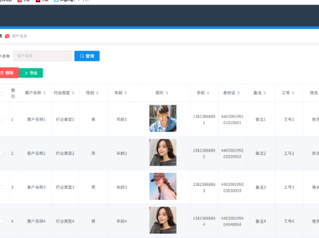Click the red breadcrumb icon beside 客户信息

click(7, 36)
